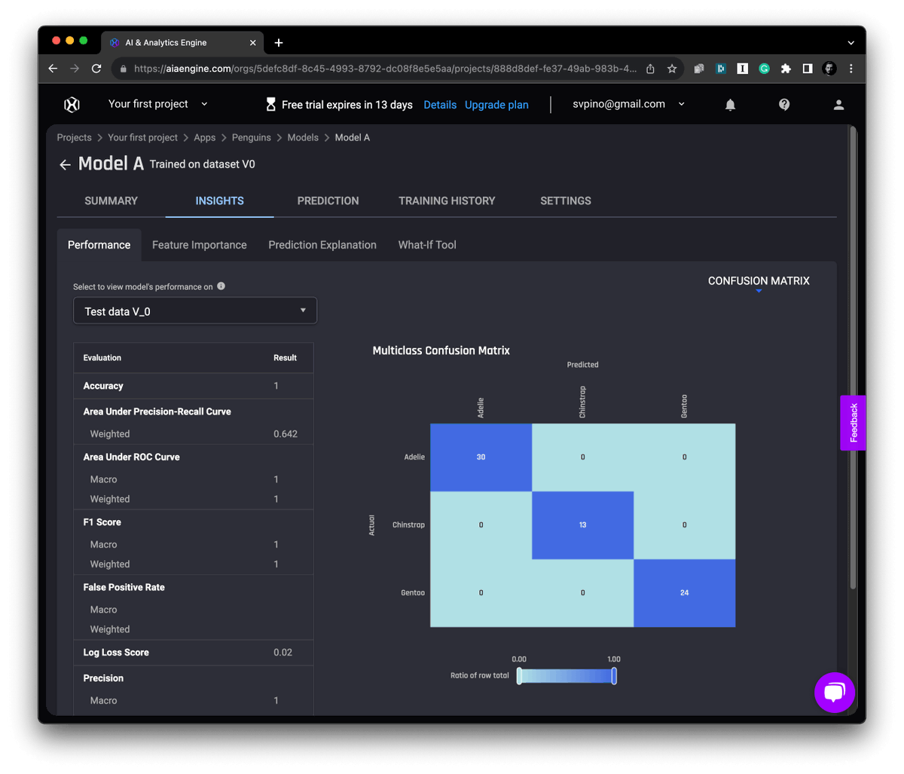
Task: Open the Test data V_0 dropdown
Action: coord(195,311)
